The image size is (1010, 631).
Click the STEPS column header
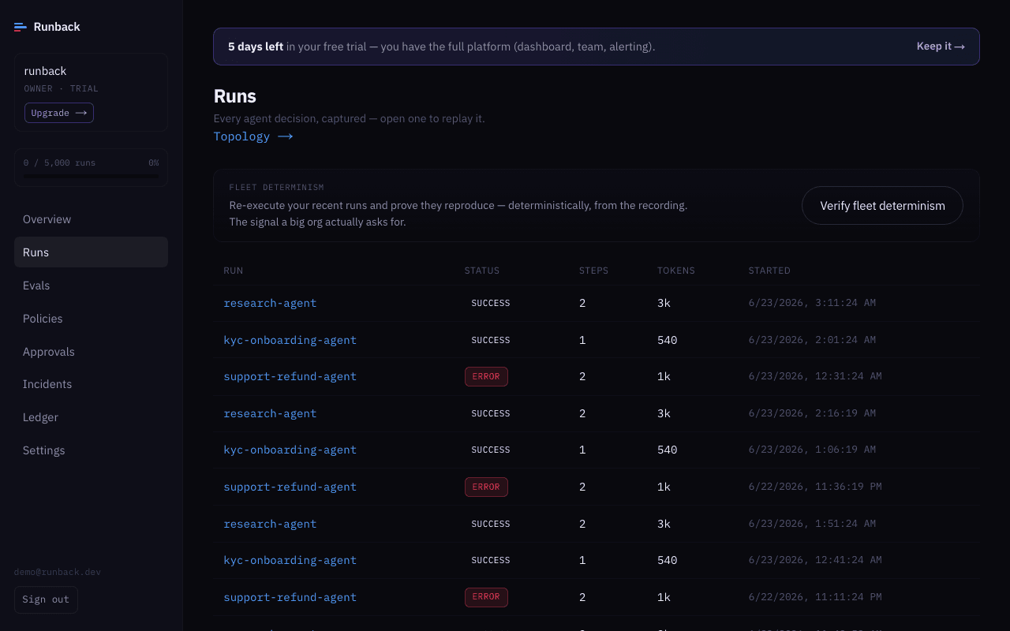[x=594, y=271]
